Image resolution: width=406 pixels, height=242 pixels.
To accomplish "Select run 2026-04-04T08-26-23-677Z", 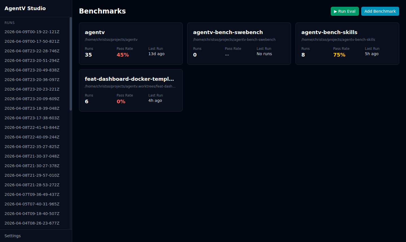I will [x=32, y=223].
